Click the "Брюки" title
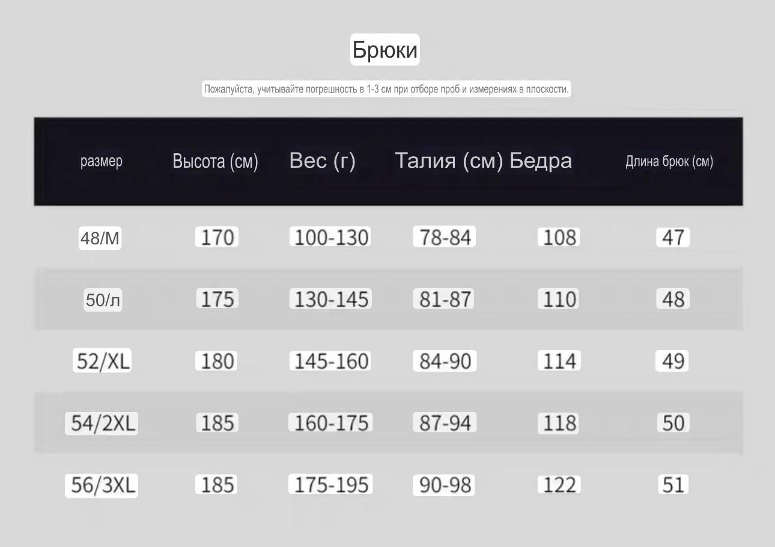Image resolution: width=775 pixels, height=547 pixels. (x=384, y=49)
